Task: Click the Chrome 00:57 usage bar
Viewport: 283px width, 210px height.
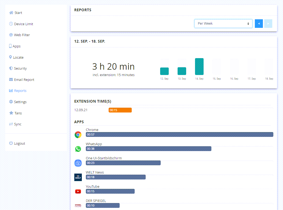Action: click(x=179, y=134)
